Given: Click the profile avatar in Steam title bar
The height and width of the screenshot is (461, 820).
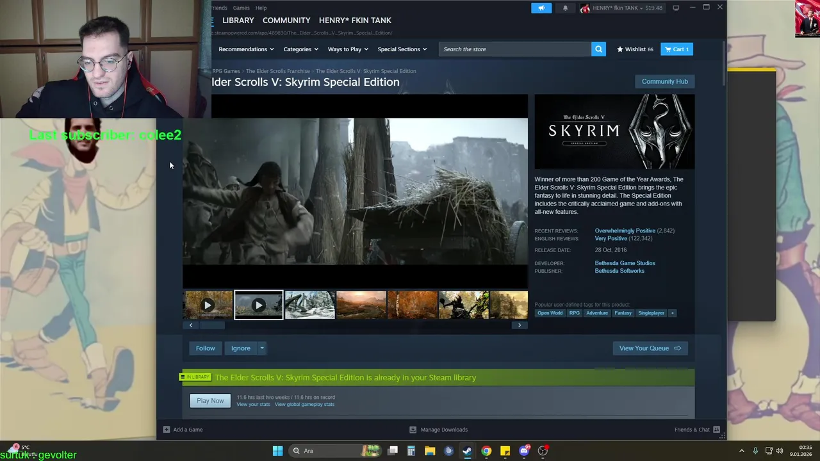Looking at the screenshot, I should coord(585,8).
